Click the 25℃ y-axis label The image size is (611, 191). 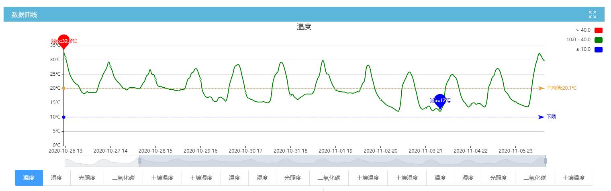[x=55, y=74]
